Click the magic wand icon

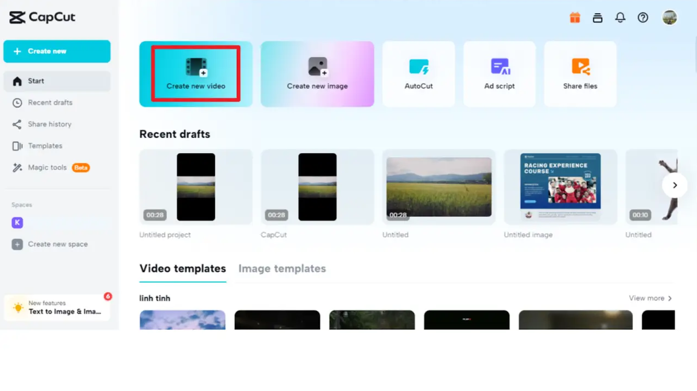(18, 168)
